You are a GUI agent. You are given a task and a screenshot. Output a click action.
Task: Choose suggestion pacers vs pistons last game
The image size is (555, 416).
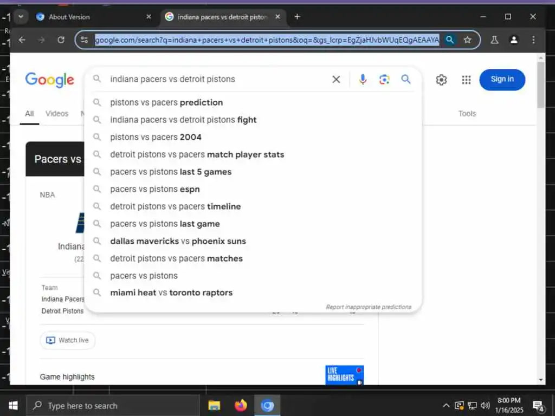point(253,224)
